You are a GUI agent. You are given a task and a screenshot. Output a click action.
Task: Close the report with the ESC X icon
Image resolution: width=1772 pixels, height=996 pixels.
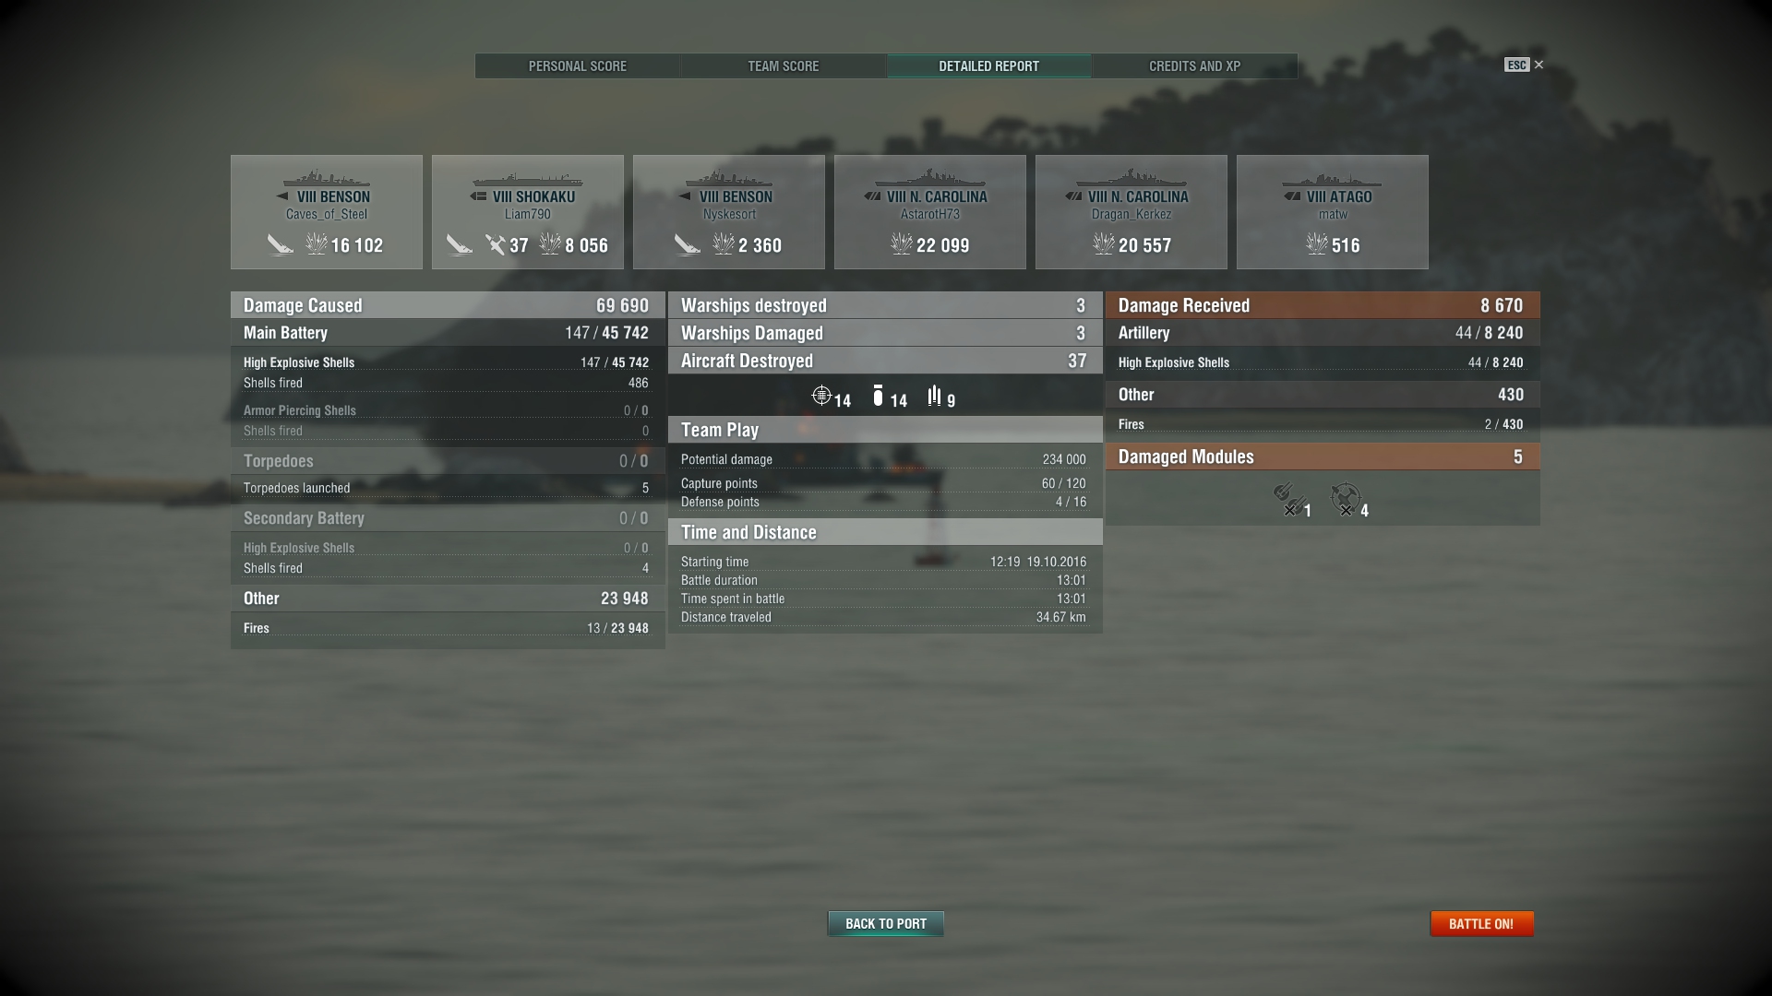(x=1524, y=65)
